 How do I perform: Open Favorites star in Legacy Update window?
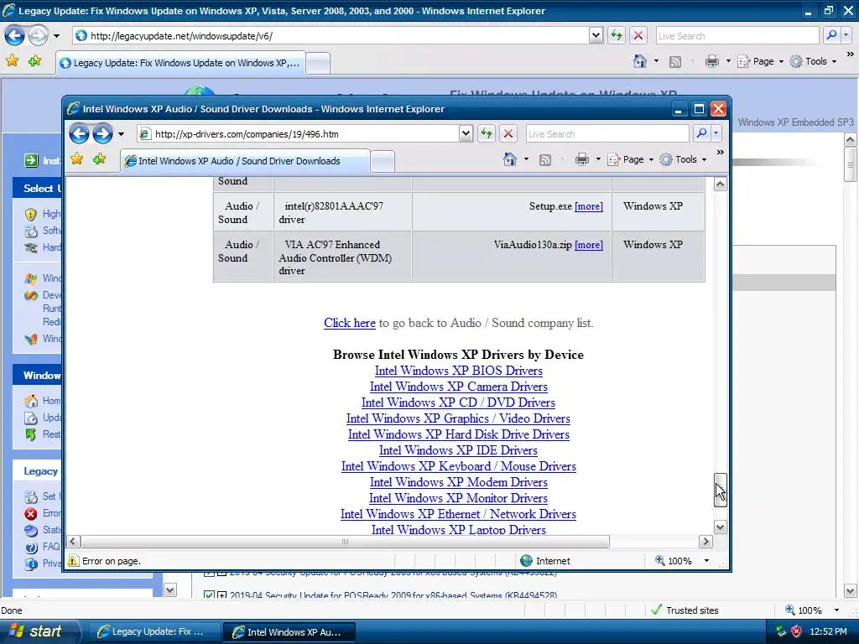pyautogui.click(x=12, y=60)
